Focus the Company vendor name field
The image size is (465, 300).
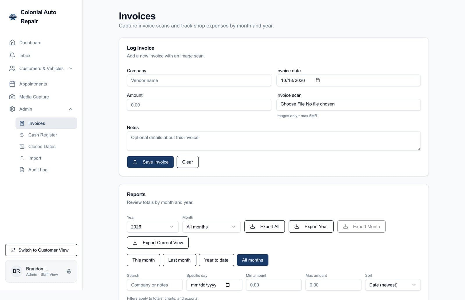[199, 80]
